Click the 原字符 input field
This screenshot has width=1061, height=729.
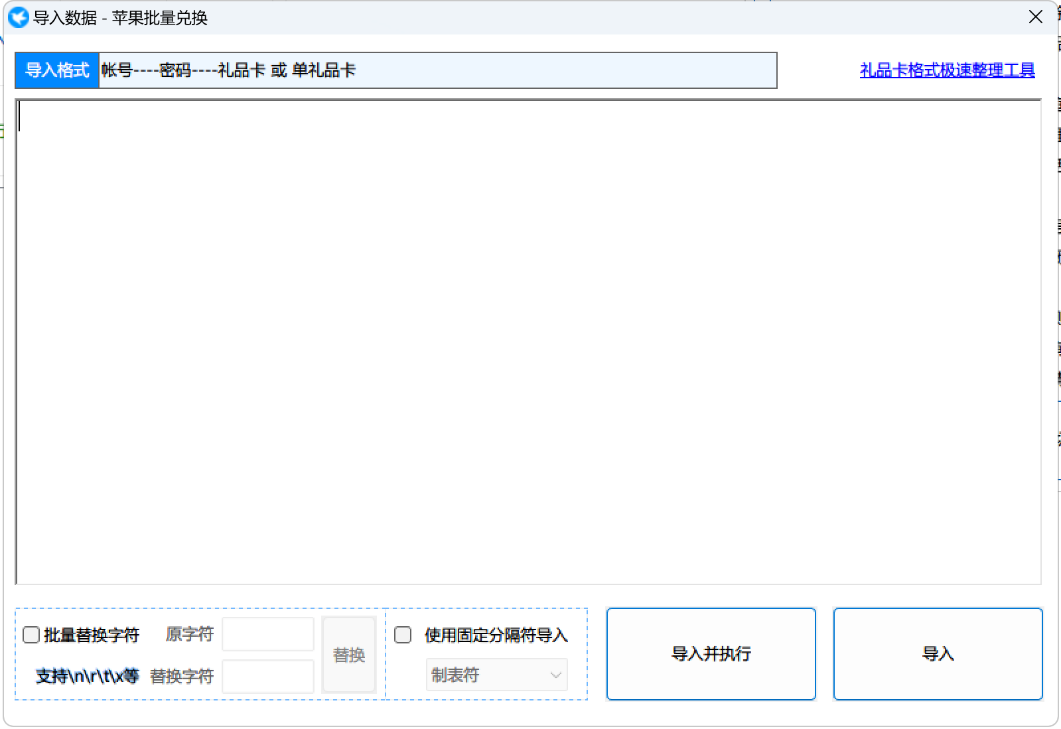pyautogui.click(x=268, y=634)
